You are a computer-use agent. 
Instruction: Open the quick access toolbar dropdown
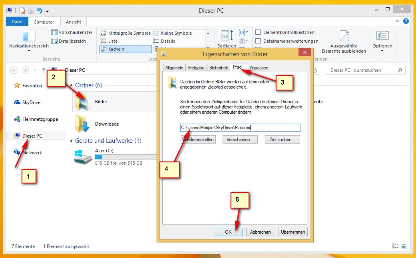[47, 11]
